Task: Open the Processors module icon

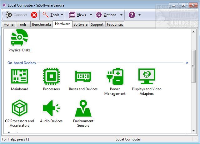Action: [51, 76]
